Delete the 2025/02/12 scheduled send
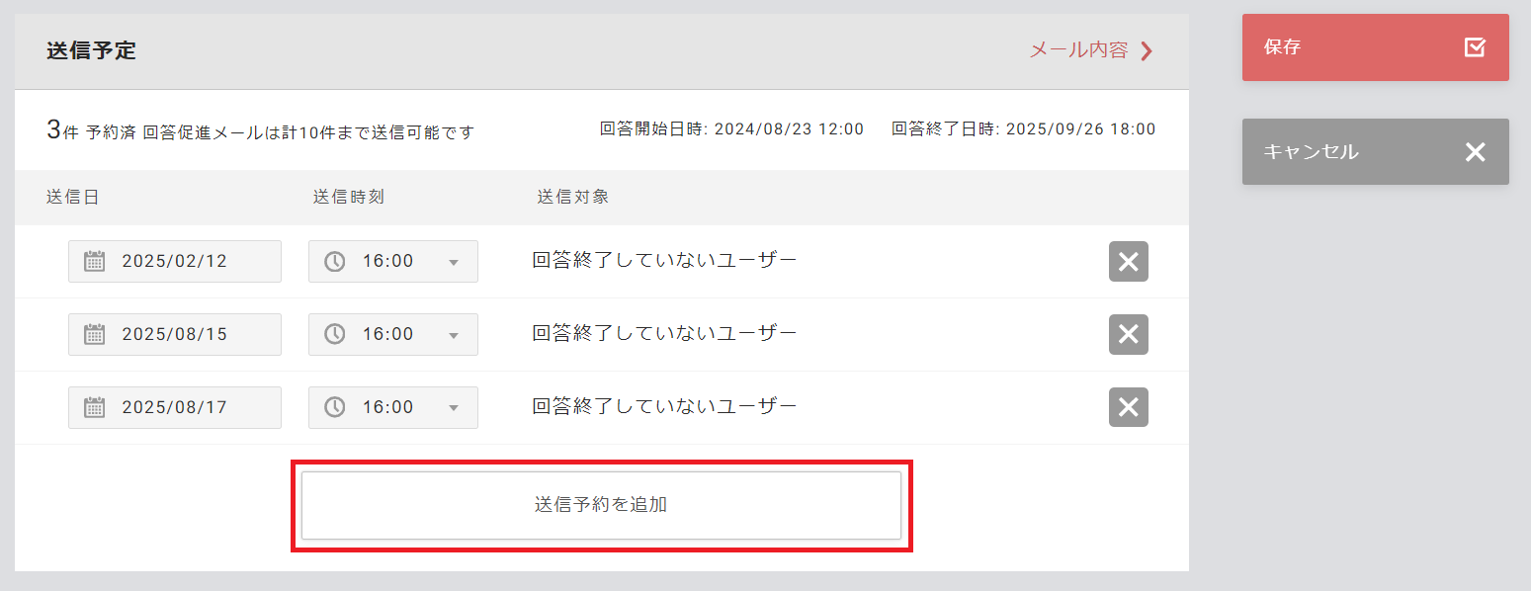This screenshot has width=1531, height=591. click(x=1128, y=262)
